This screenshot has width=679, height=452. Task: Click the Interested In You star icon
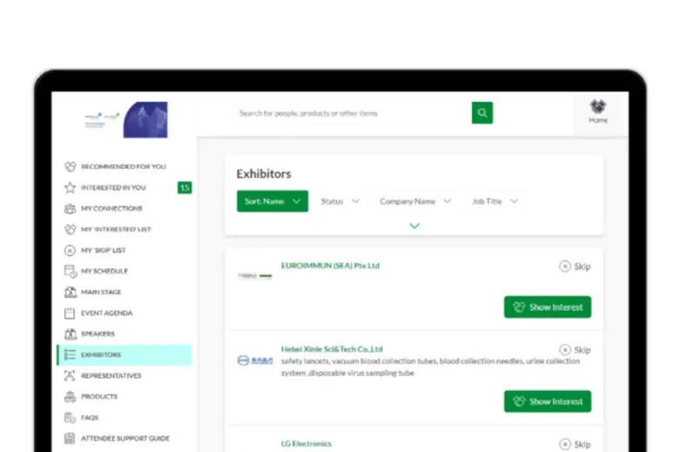[71, 187]
